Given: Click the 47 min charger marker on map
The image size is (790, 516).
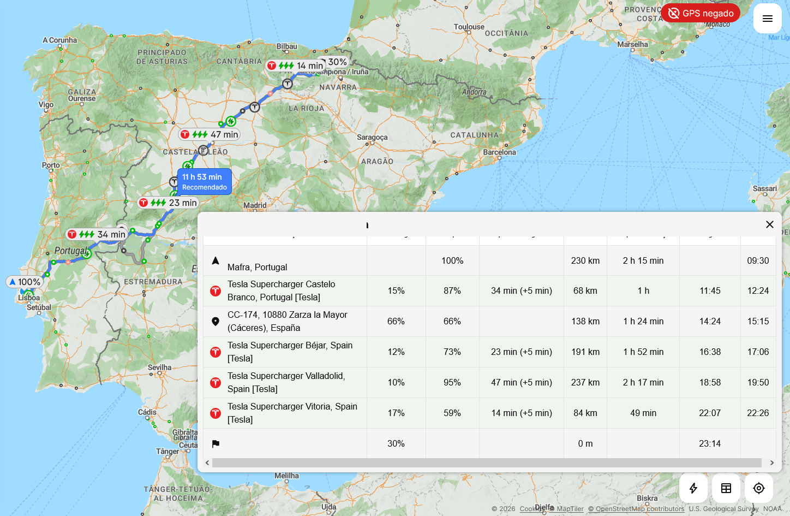Looking at the screenshot, I should pos(210,134).
